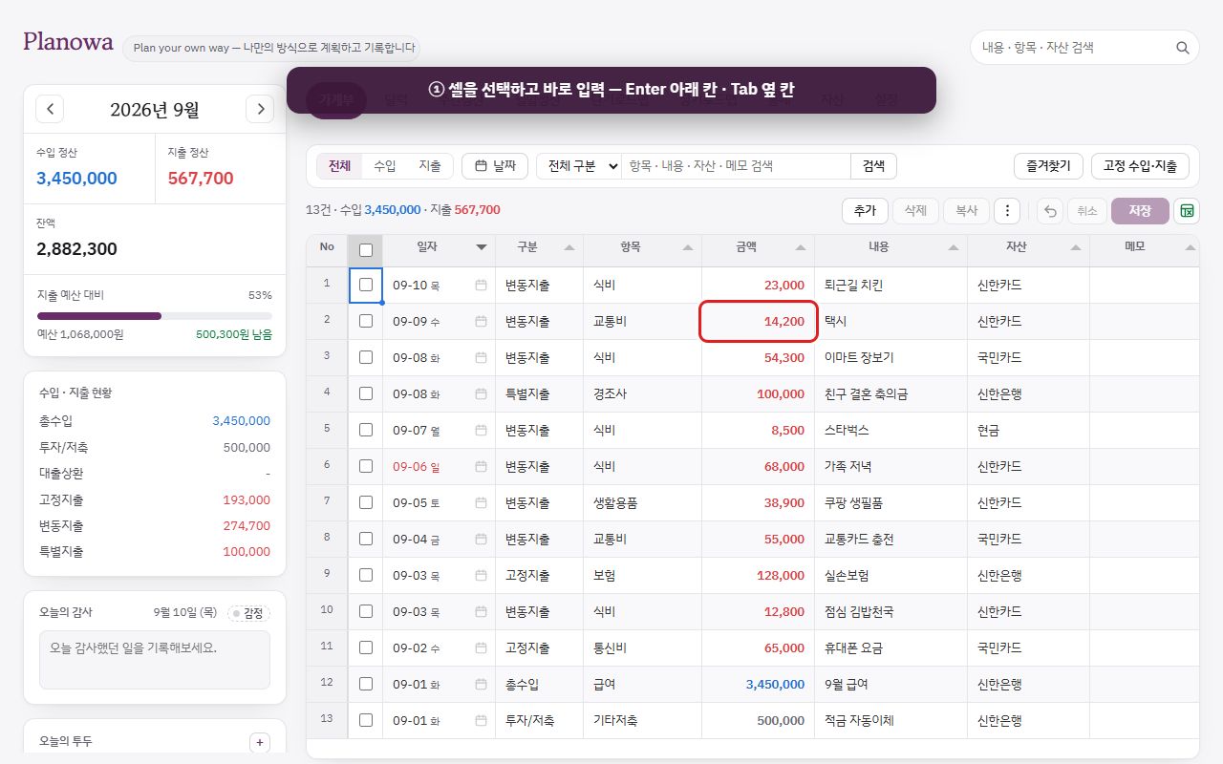Click the 구분 column sort arrow
The height and width of the screenshot is (764, 1223).
(x=569, y=247)
